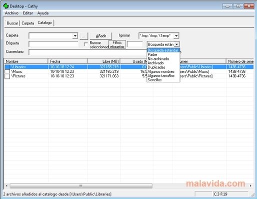
Task: Switch to the Buscar tab
Action: click(12, 23)
